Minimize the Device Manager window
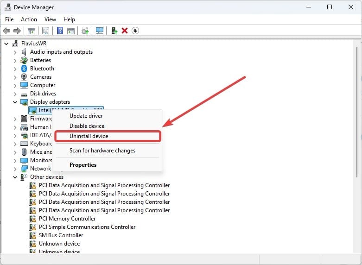Image resolution: width=362 pixels, height=265 pixels. [308, 7]
